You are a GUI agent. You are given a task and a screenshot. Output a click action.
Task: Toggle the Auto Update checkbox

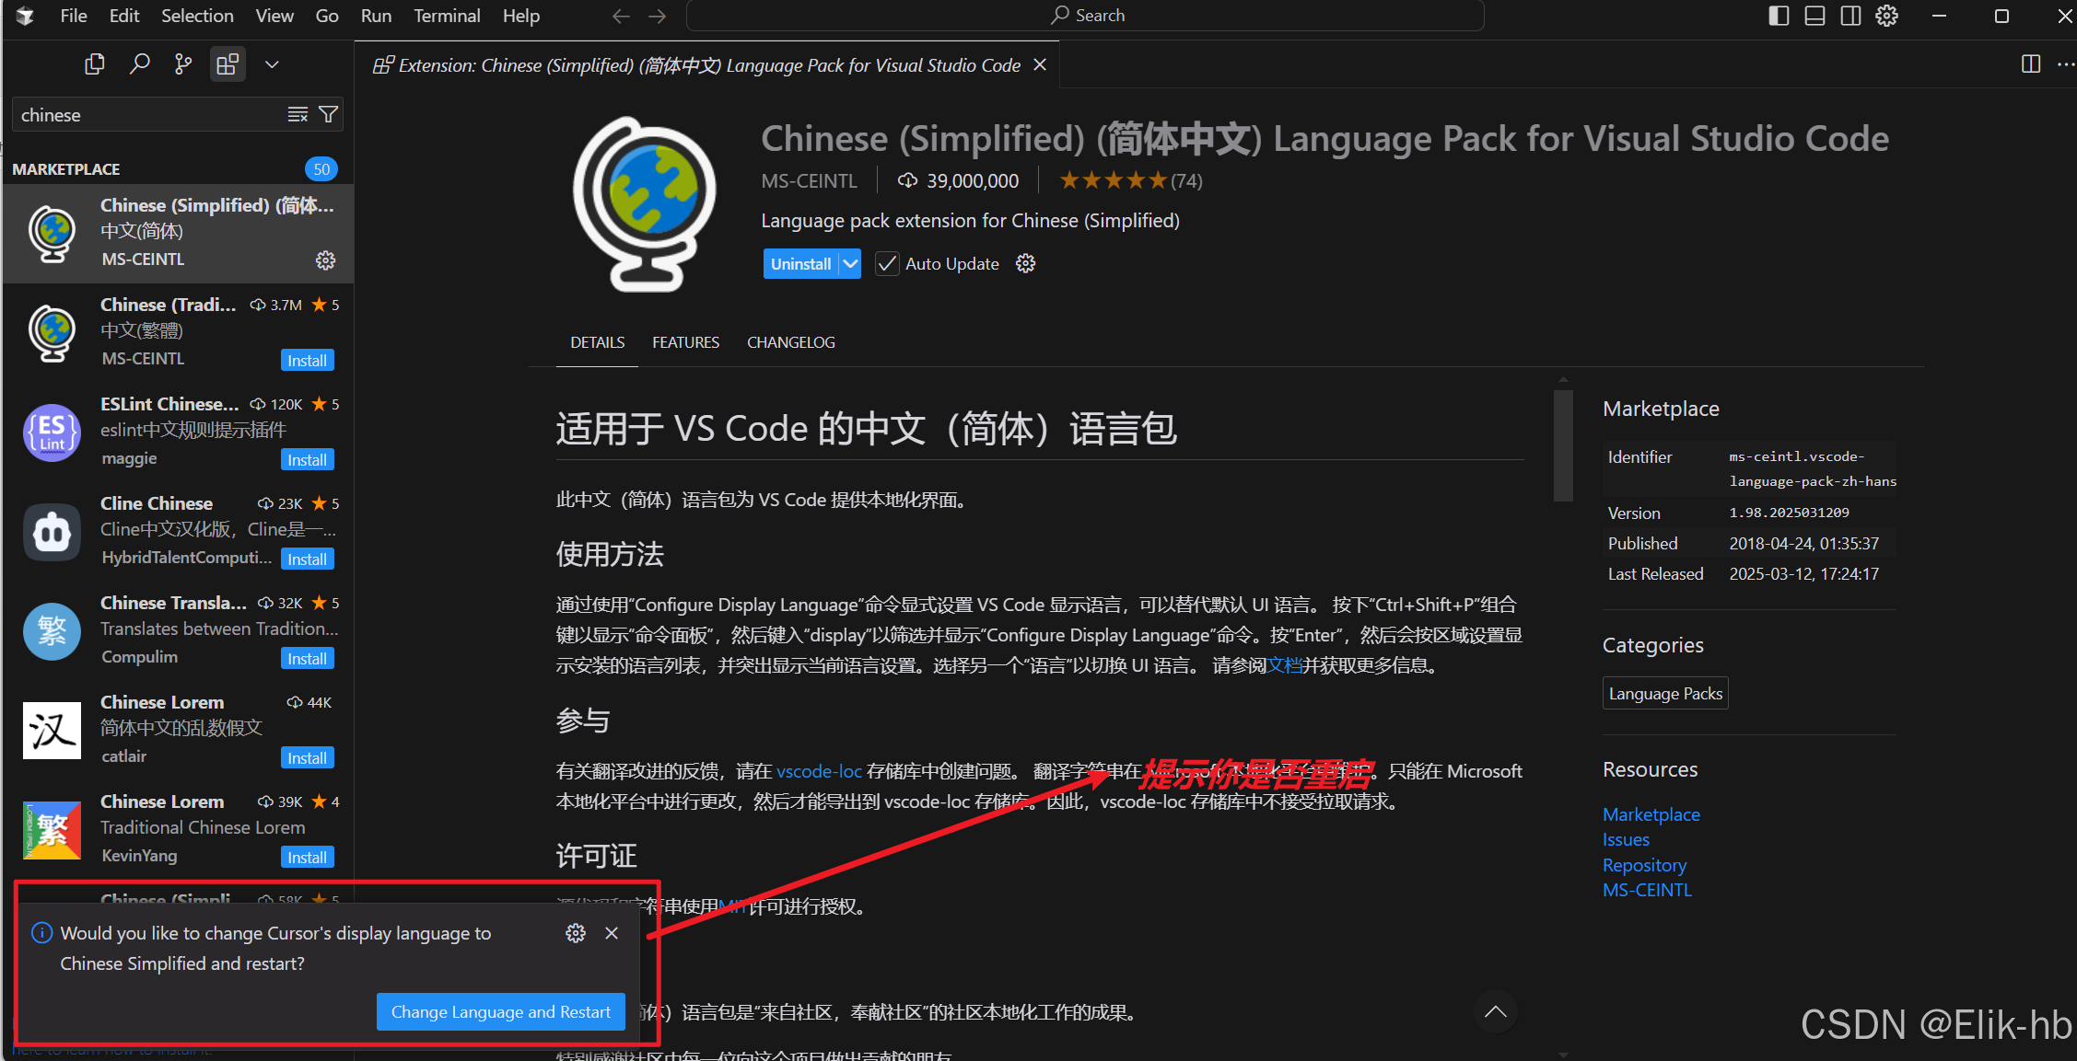tap(886, 264)
